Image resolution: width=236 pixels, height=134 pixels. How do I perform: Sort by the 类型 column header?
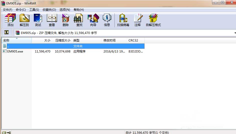pos(87,40)
